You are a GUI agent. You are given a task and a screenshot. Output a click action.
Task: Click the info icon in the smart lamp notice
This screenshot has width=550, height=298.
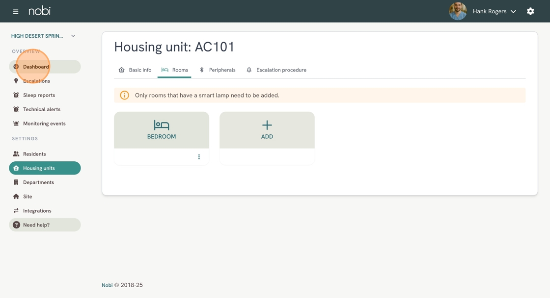[x=125, y=95]
